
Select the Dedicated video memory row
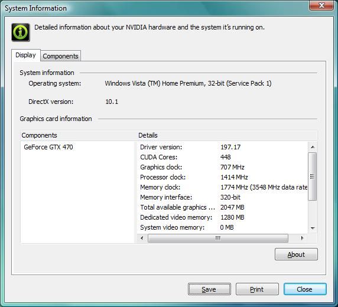click(222, 217)
